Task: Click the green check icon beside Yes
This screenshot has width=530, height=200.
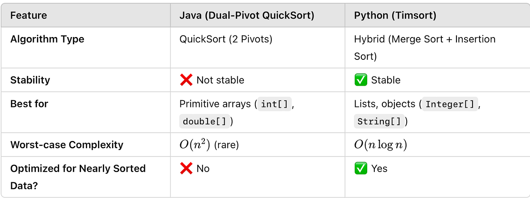Action: click(360, 169)
